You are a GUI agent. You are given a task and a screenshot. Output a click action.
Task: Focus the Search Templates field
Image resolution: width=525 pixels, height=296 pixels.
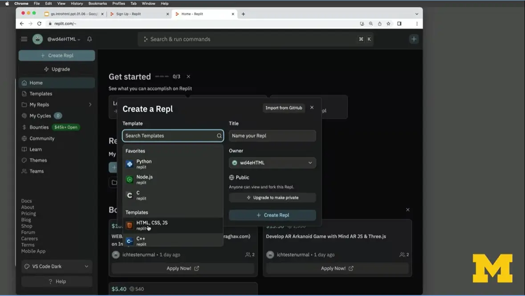pyautogui.click(x=173, y=136)
